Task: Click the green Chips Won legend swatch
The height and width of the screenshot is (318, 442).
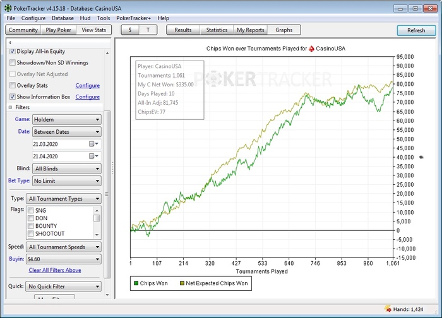Action: point(136,283)
